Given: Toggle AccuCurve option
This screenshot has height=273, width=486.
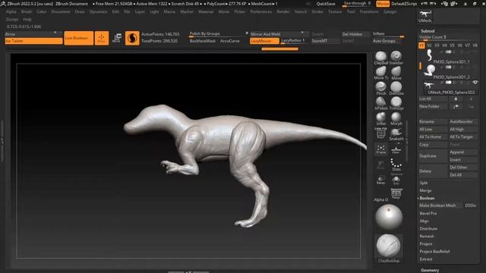Looking at the screenshot, I should point(229,41).
